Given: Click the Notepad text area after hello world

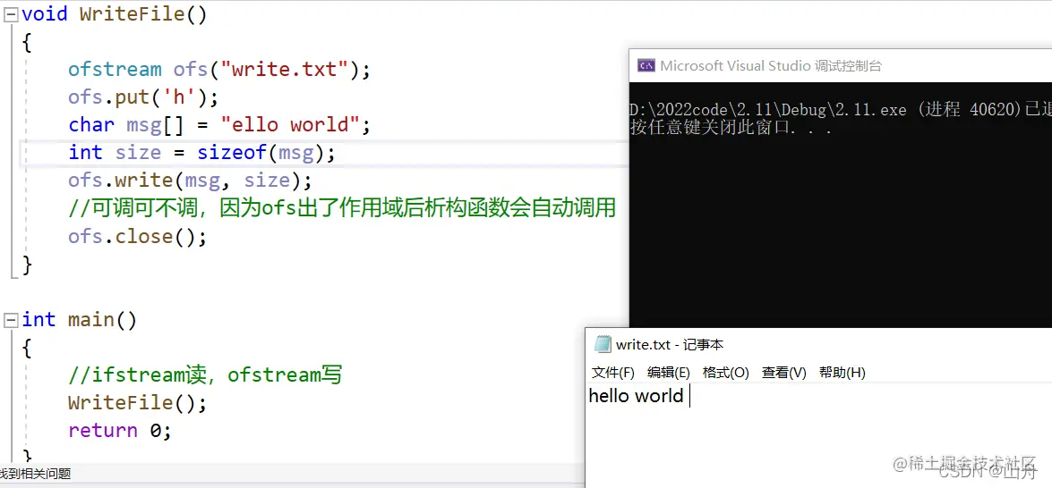Looking at the screenshot, I should click(689, 397).
